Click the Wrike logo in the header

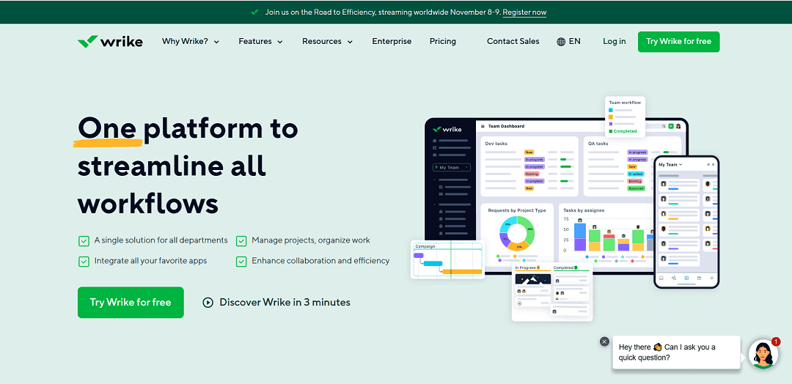click(x=110, y=41)
